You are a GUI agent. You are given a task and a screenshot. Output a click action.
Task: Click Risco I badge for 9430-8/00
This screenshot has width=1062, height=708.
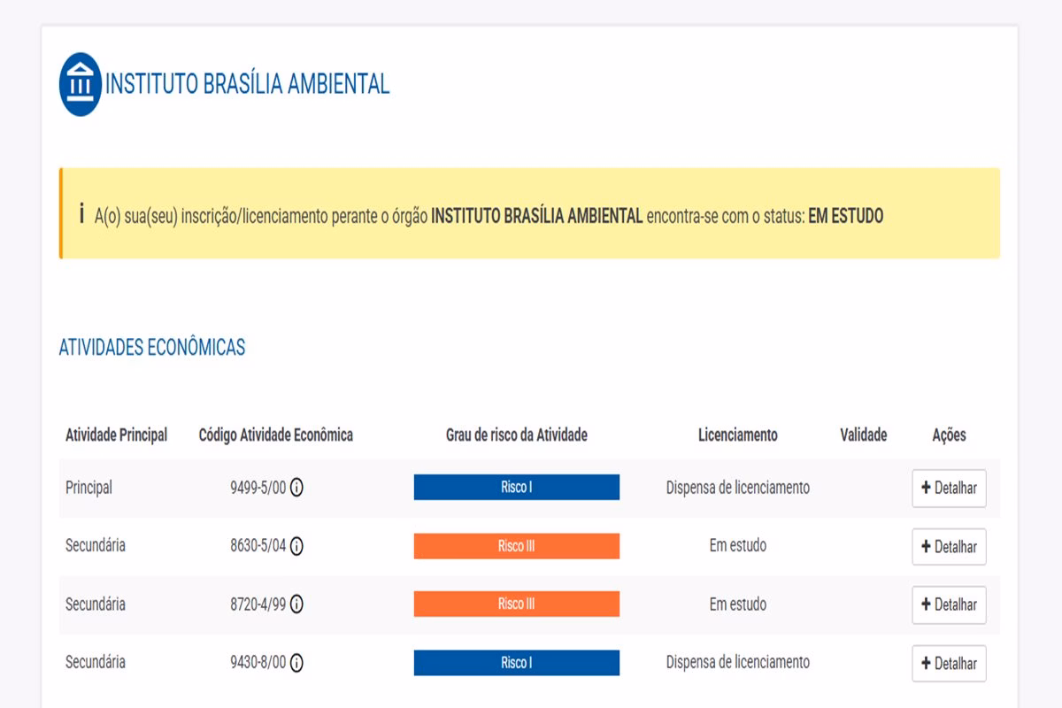click(x=517, y=663)
